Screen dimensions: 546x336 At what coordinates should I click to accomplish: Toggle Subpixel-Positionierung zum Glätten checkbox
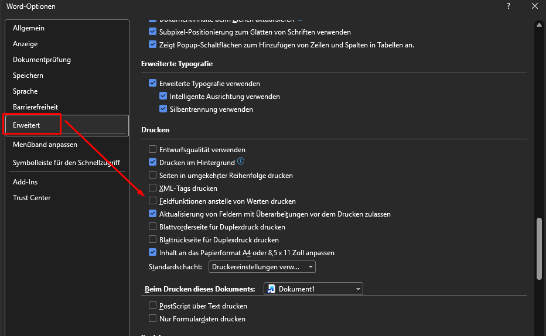point(152,32)
